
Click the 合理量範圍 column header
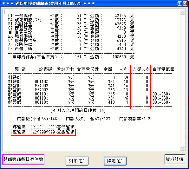click(x=163, y=69)
